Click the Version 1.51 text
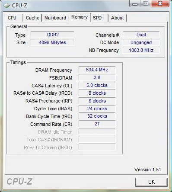 pos(148,170)
